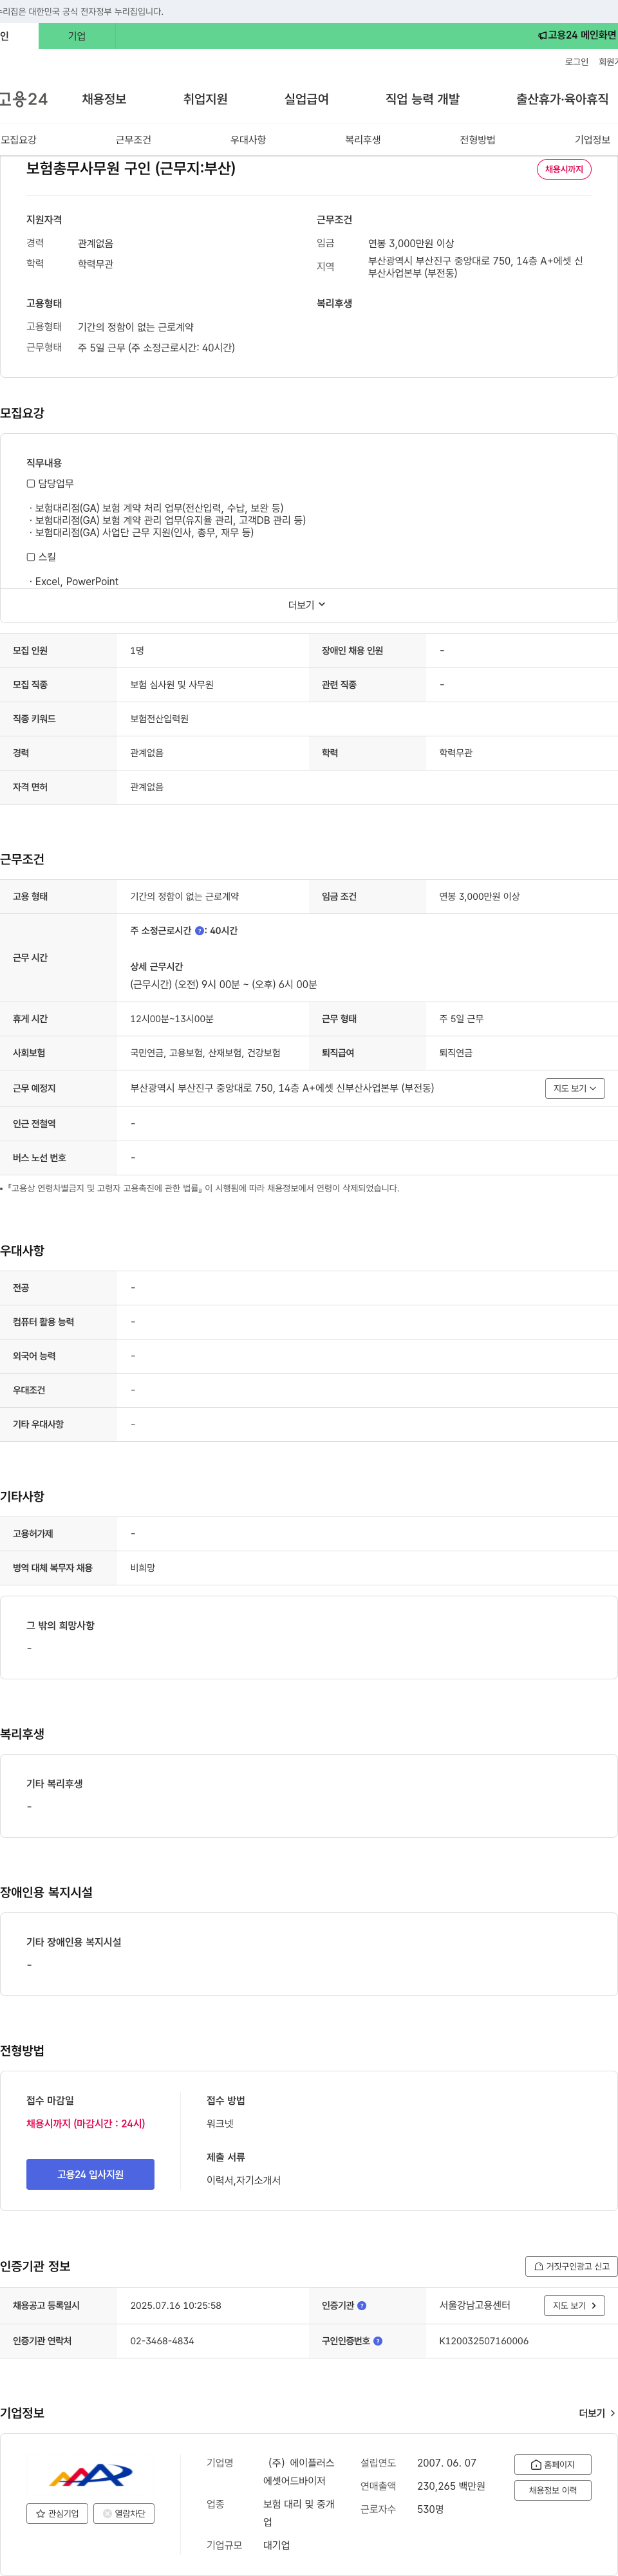618x2576 pixels.
Task: Click the 설립연도 value 2007. 06. 07
Action: 447,2463
